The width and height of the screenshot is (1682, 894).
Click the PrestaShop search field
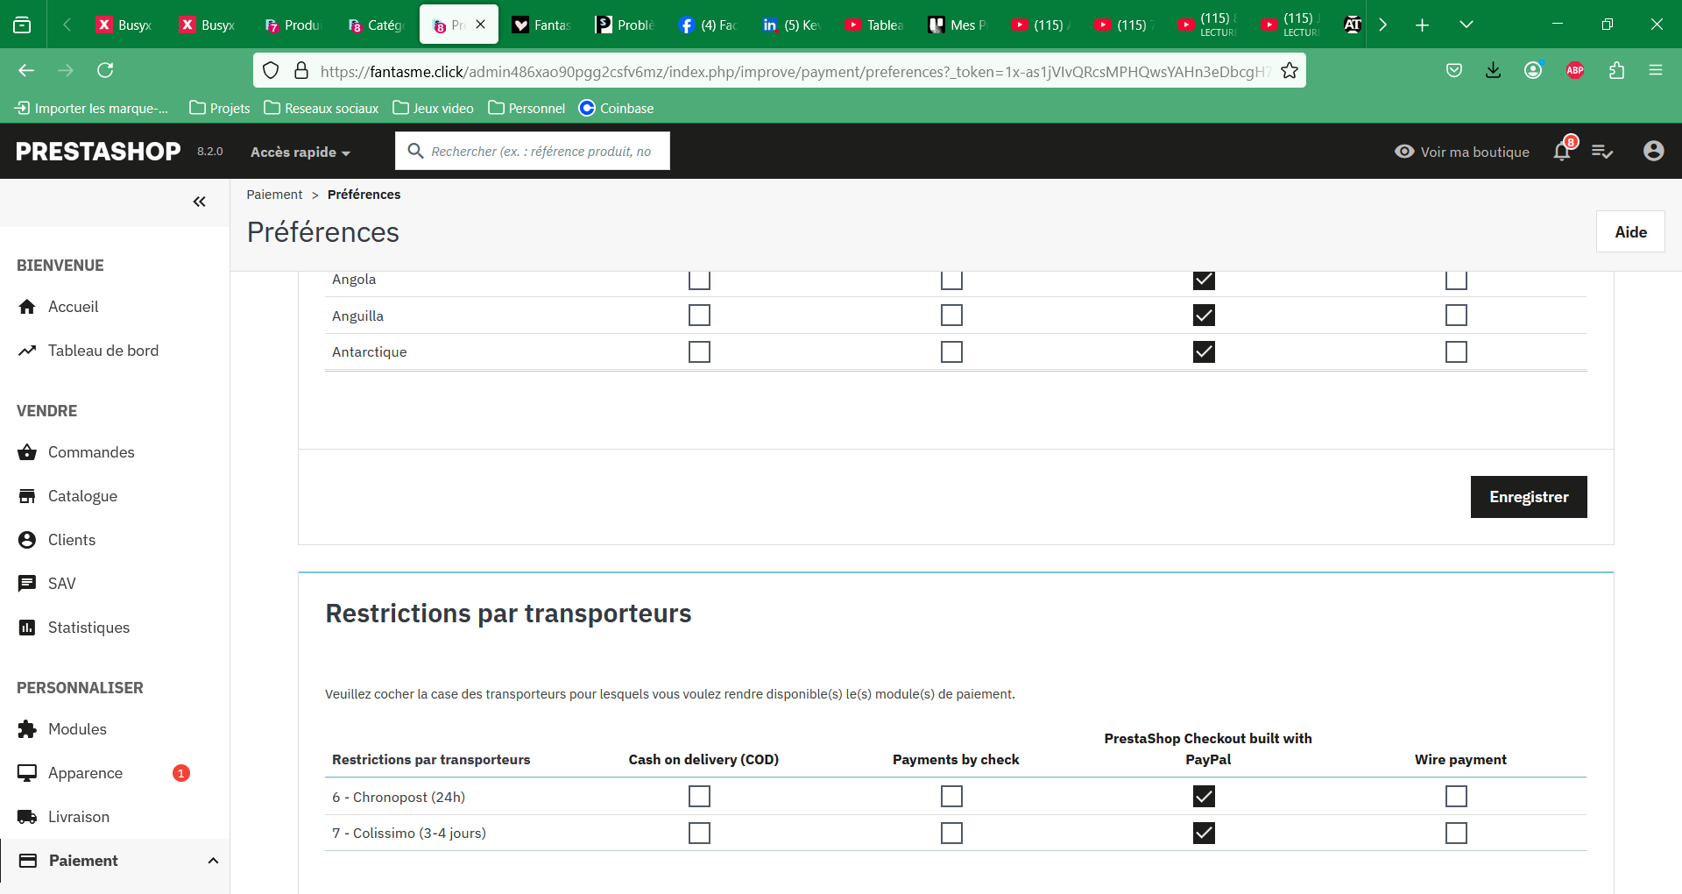533,151
